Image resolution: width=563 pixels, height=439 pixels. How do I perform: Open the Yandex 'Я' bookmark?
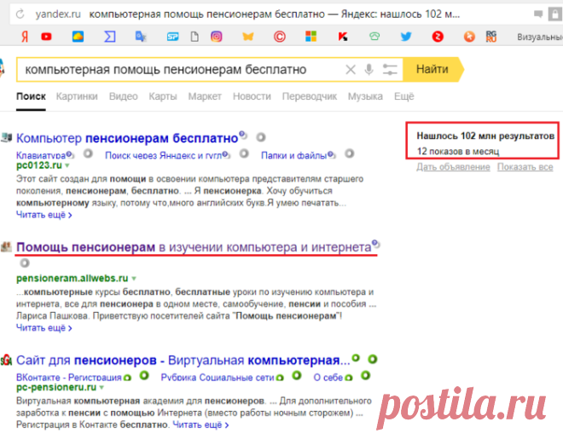coord(25,36)
